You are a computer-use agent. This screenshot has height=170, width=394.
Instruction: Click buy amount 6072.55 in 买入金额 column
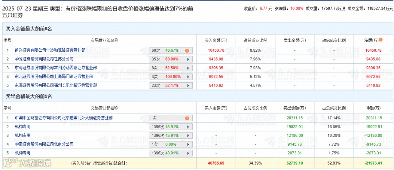pyautogui.click(x=216, y=76)
